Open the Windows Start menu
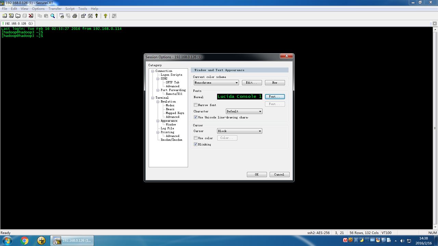The image size is (438, 246). [x=7, y=241]
